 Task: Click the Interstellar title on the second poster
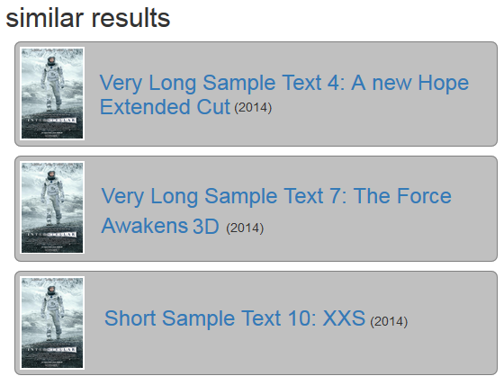click(52, 234)
